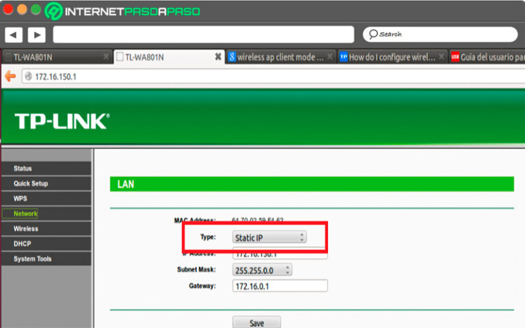Go to Quick Setup in sidebar
The height and width of the screenshot is (328, 525).
tap(31, 184)
